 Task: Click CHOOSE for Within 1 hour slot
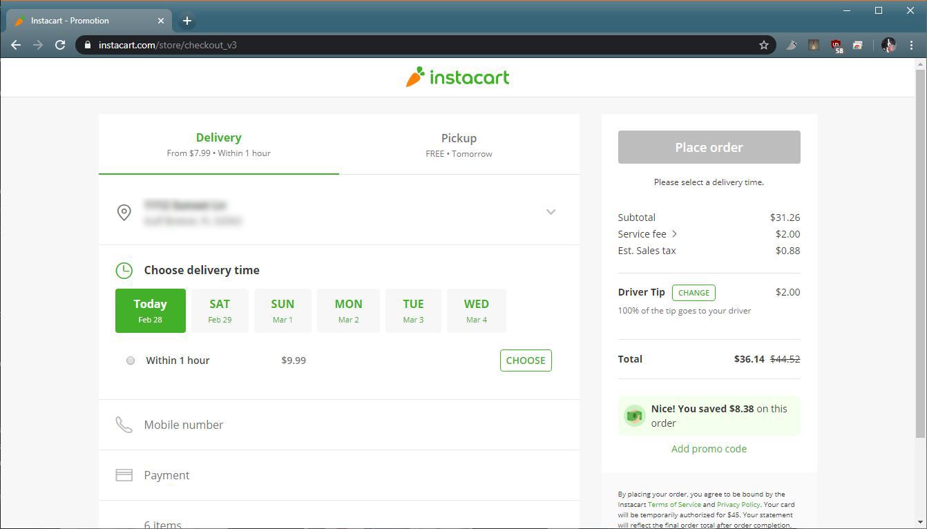point(526,360)
